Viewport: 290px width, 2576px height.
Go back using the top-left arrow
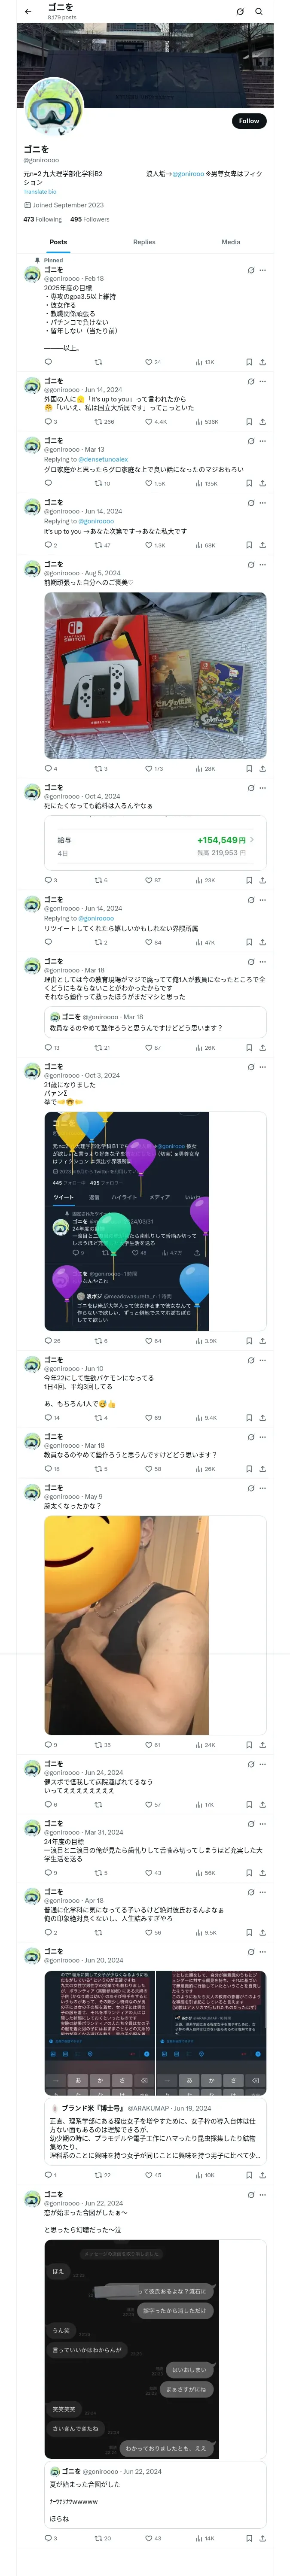tap(27, 11)
